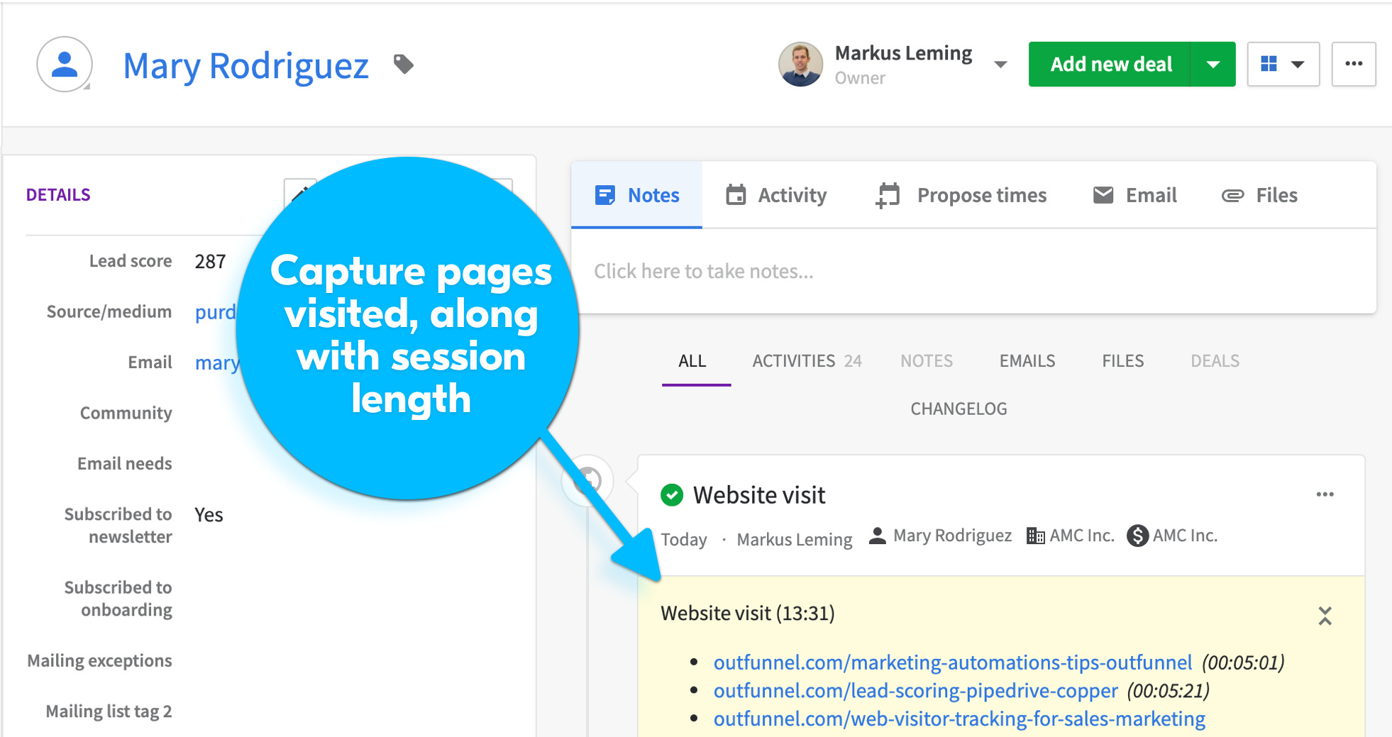The image size is (1392, 737).
Task: Click the Subscribed to newsletter value Yes
Action: [x=209, y=515]
